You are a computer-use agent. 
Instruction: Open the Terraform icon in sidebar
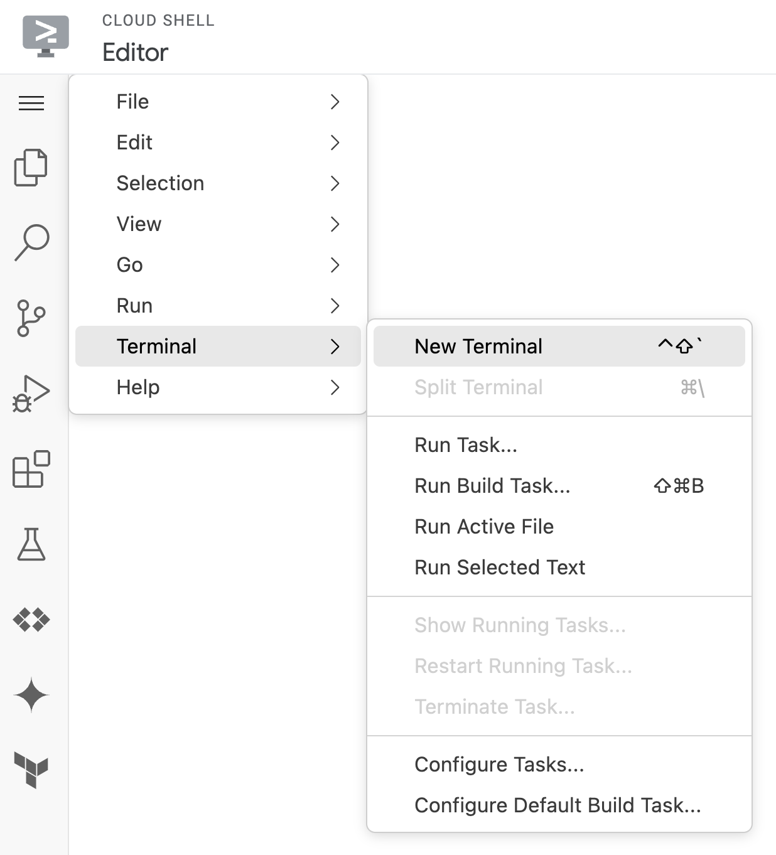click(x=31, y=770)
